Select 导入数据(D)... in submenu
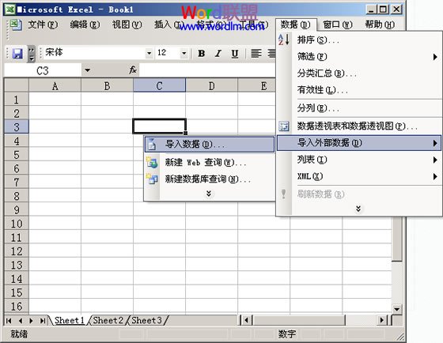Viewport: 443px width, 343px height. tap(210, 145)
